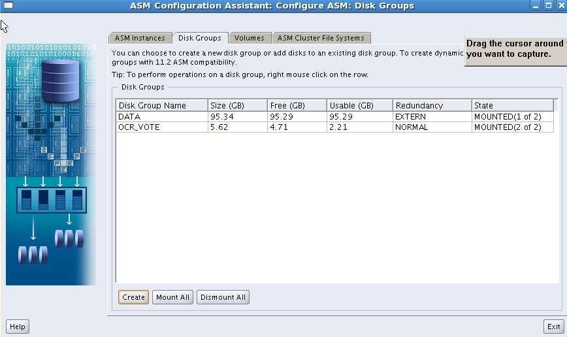The height and width of the screenshot is (337, 567).
Task: Click the Usable (GB) column header
Action: [x=360, y=105]
